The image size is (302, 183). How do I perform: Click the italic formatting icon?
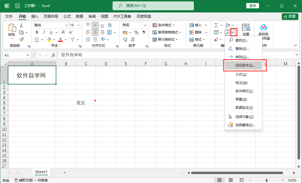pos(44,32)
